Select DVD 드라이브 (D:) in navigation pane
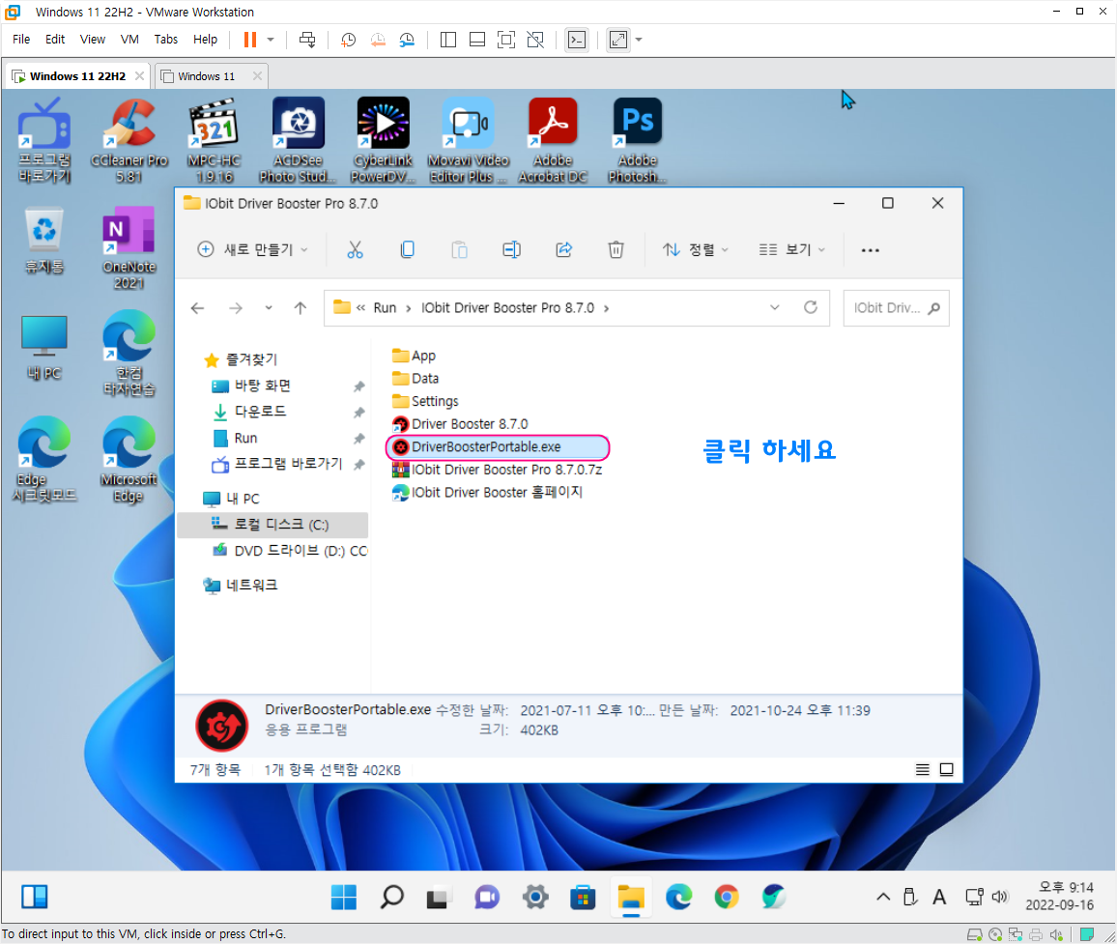 tap(290, 550)
